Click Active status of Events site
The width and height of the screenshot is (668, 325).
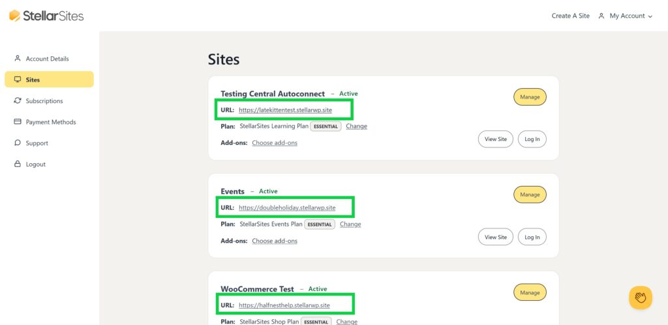pos(268,191)
